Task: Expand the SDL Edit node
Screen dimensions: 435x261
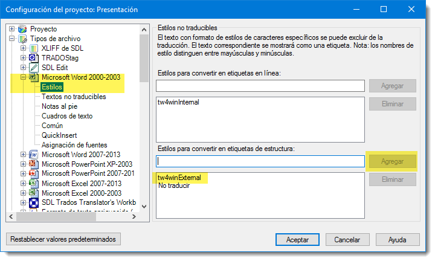Action: click(x=24, y=67)
